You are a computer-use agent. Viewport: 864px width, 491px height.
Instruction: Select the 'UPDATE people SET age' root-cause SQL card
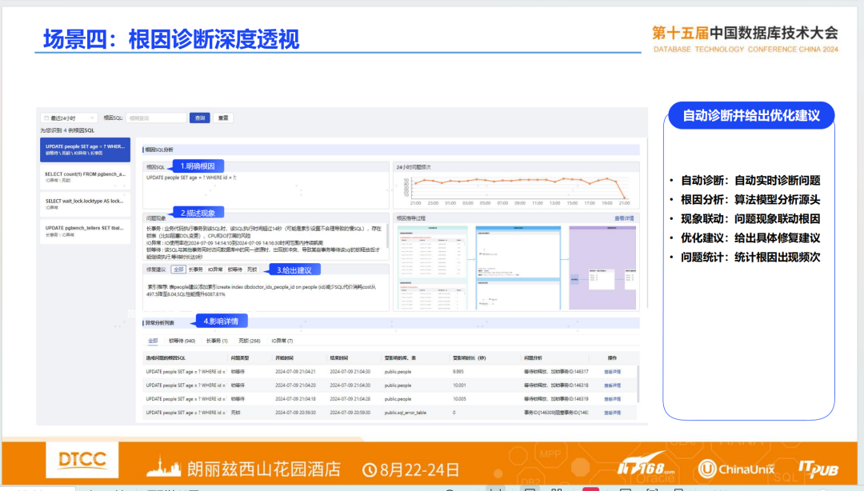[x=85, y=150]
